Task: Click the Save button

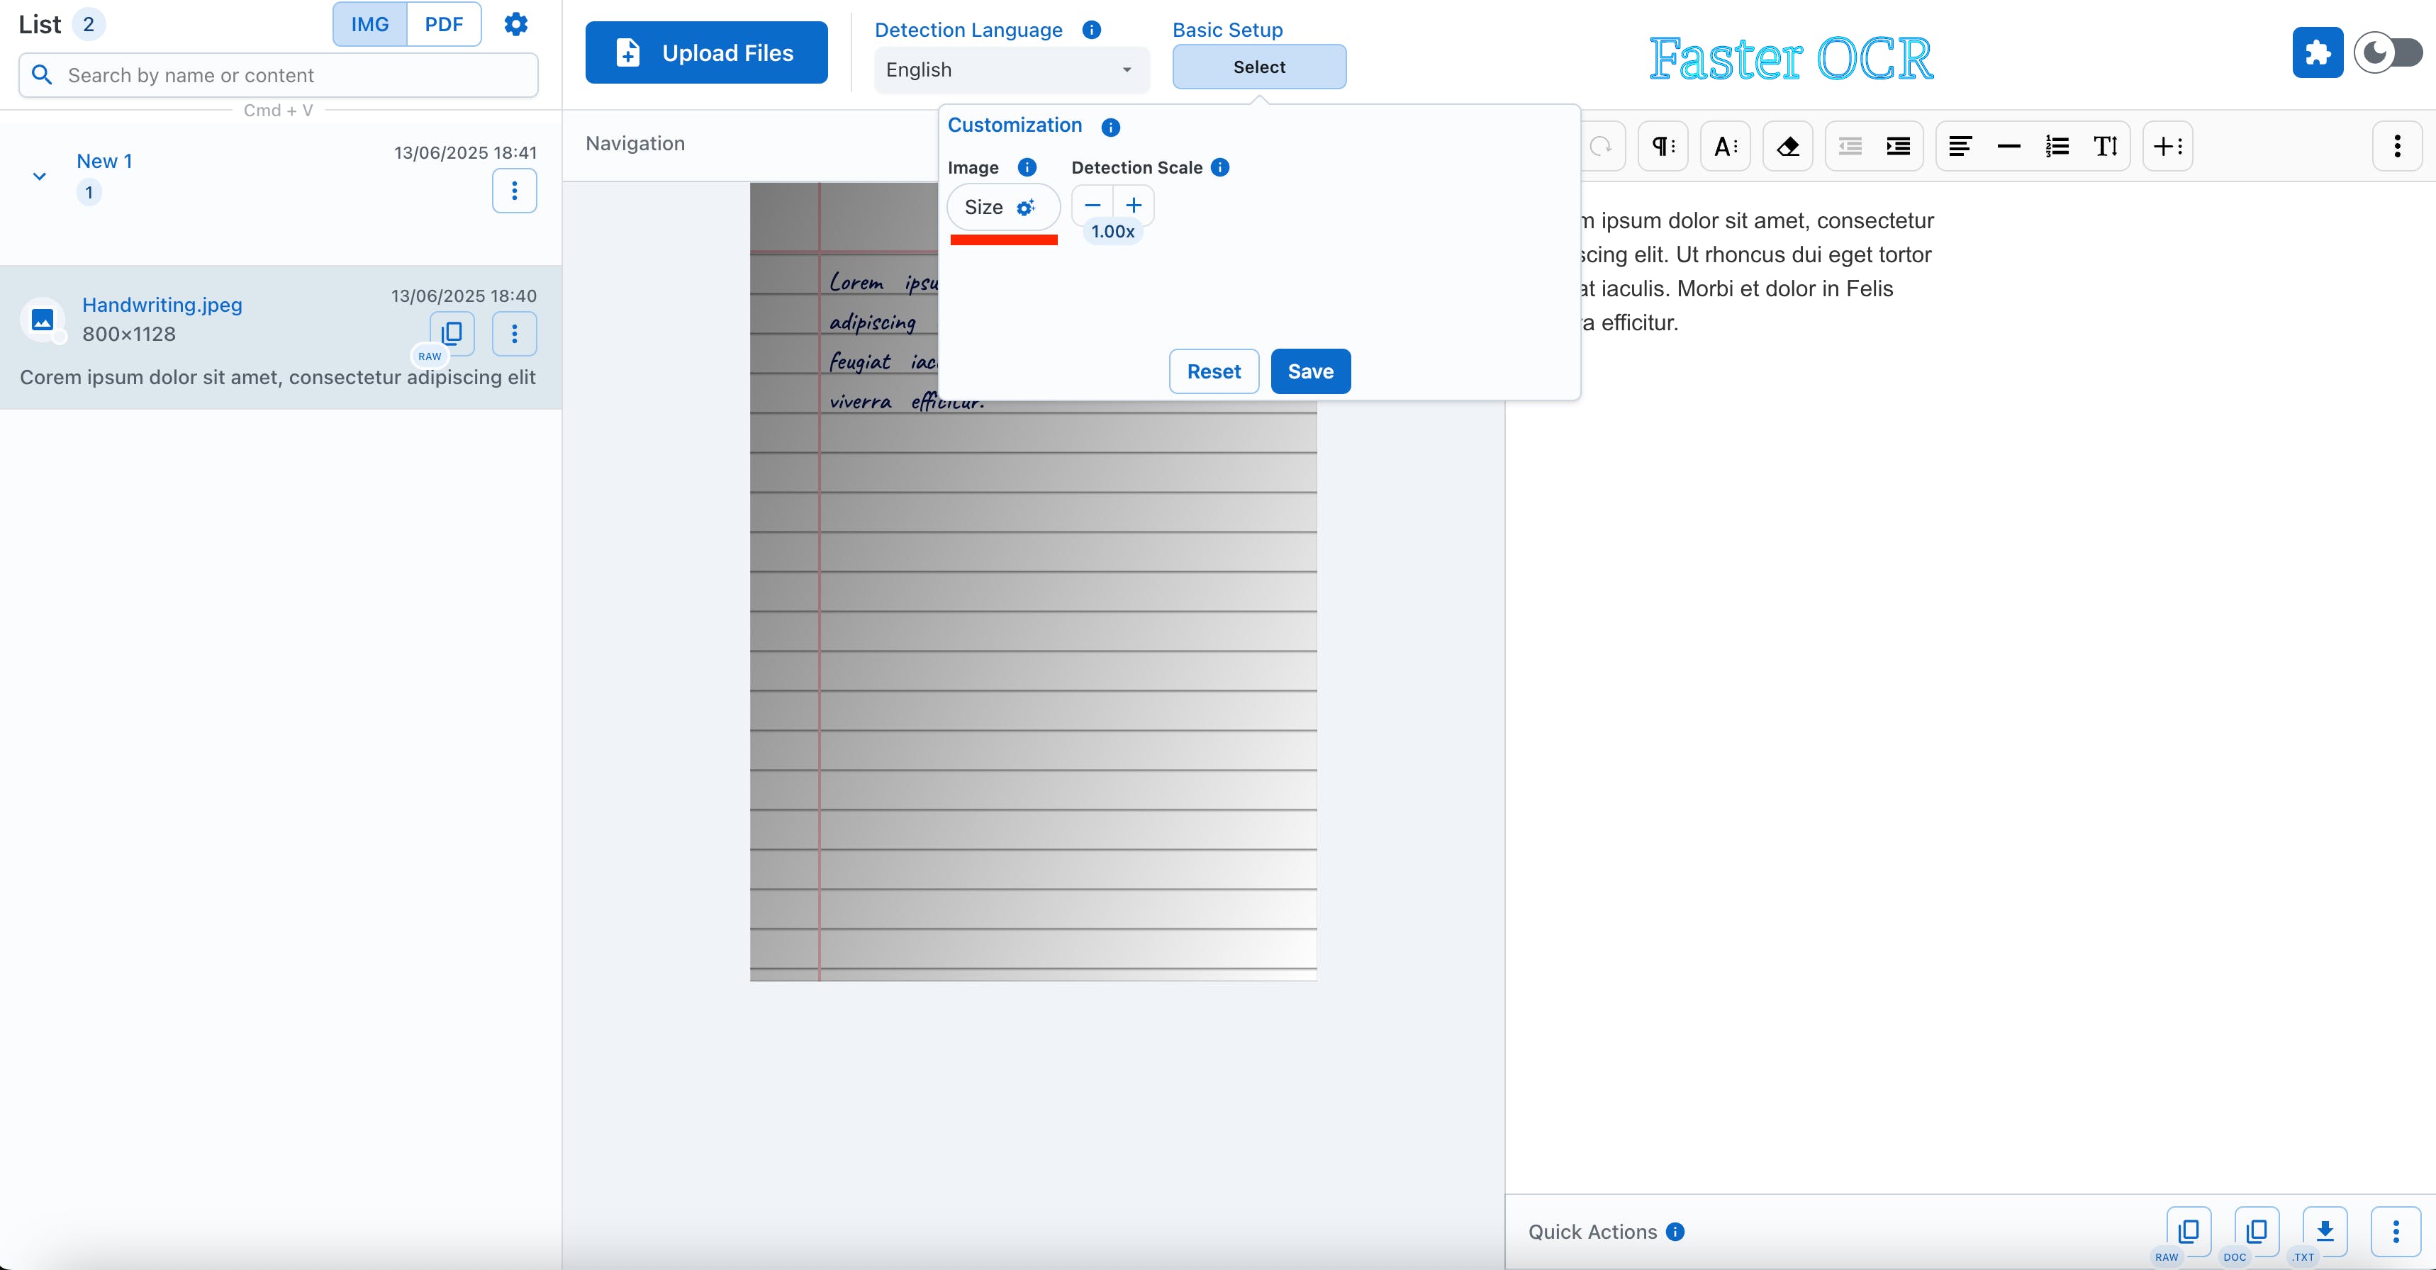Action: click(x=1309, y=371)
